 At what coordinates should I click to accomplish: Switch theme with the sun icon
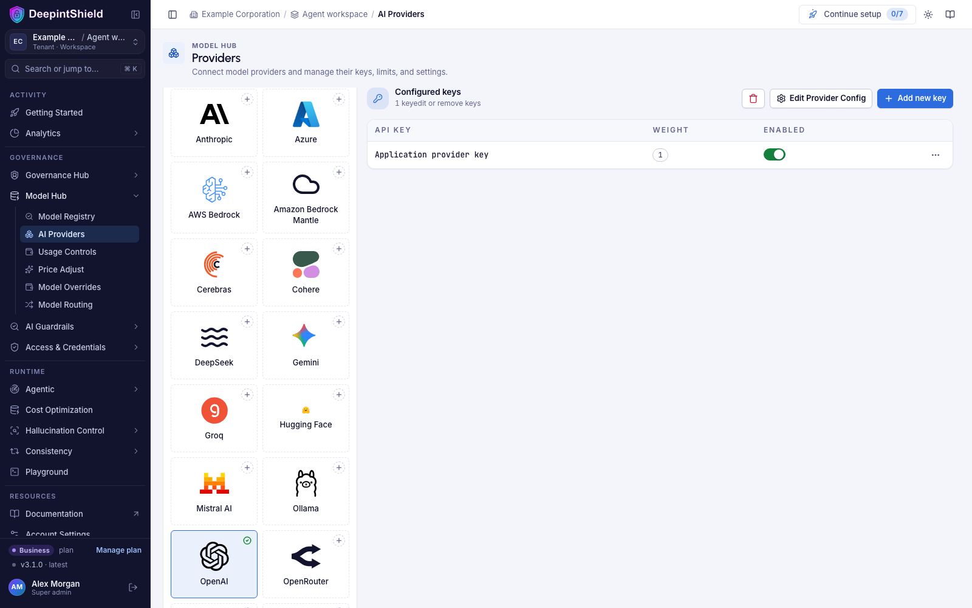(928, 15)
